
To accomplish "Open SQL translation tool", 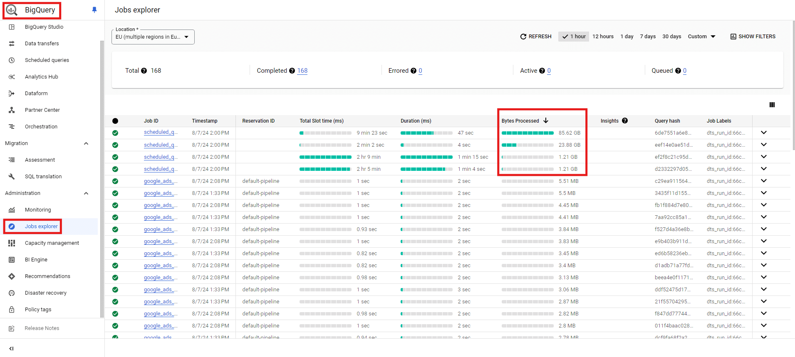I will (43, 177).
